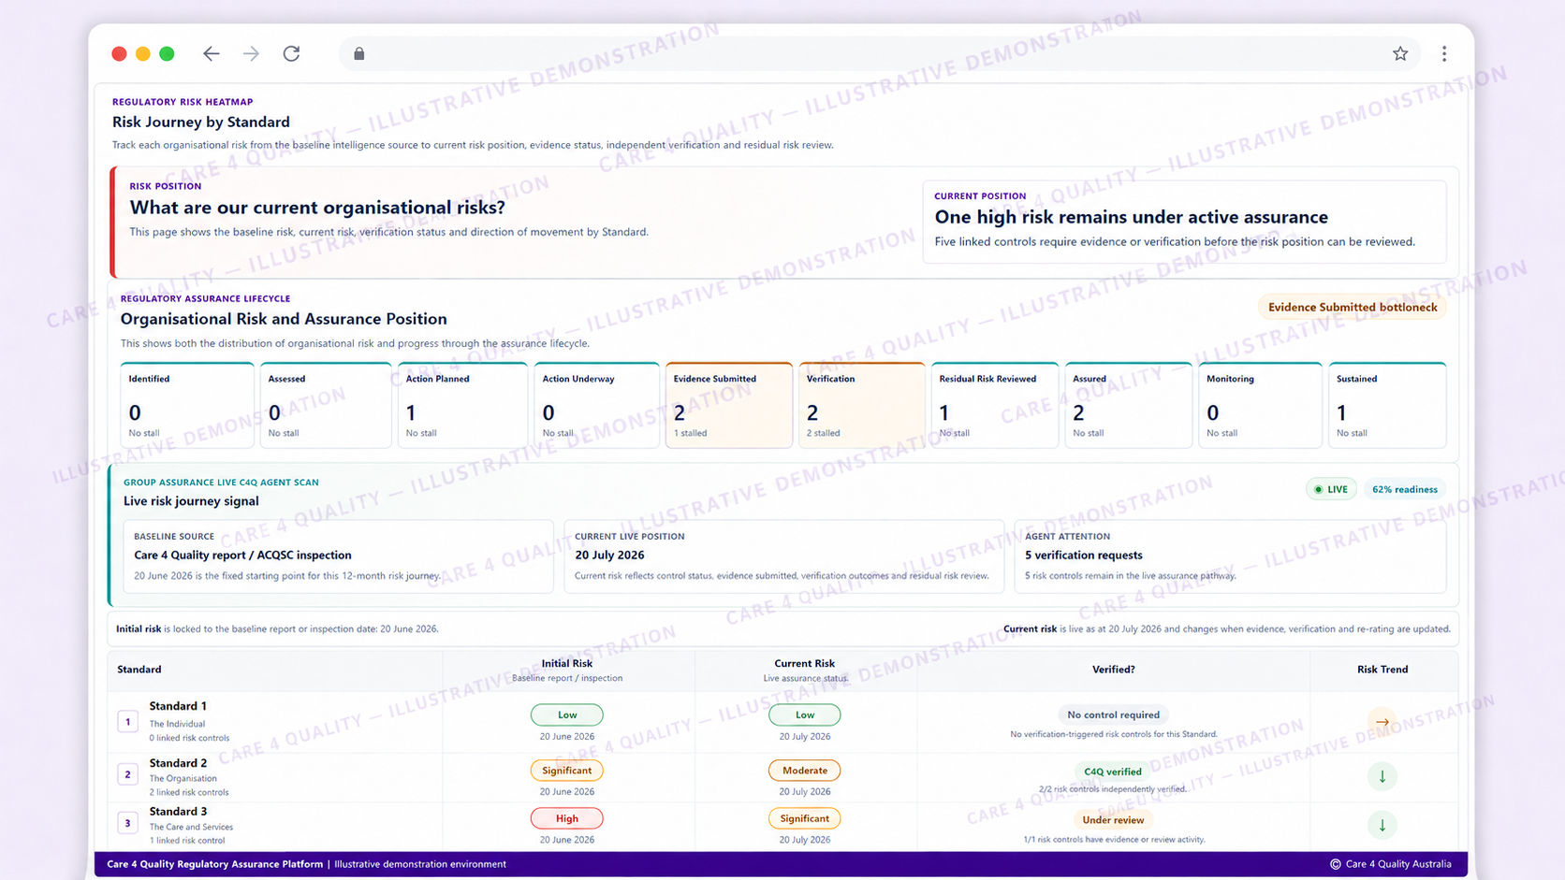Click the Evidence Submitted bottleneck badge
This screenshot has height=880, width=1565.
tap(1353, 307)
